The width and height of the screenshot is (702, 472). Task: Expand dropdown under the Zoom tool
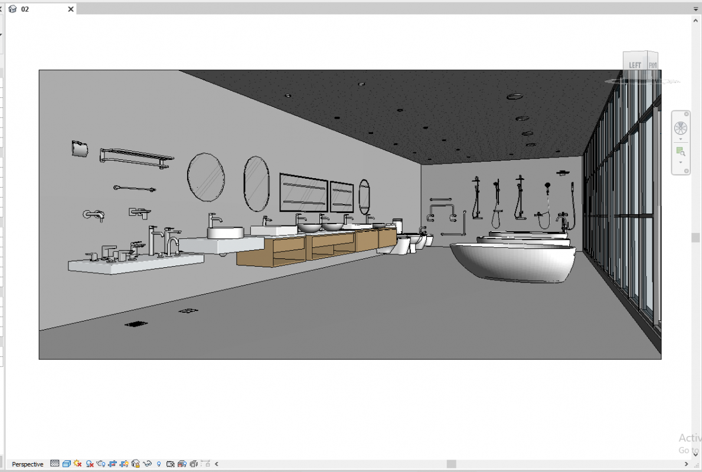[681, 162]
